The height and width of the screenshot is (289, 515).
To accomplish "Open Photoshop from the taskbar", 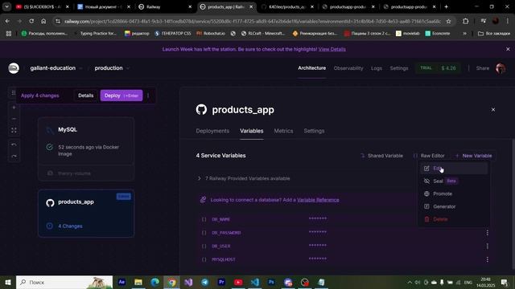I will [x=271, y=282].
